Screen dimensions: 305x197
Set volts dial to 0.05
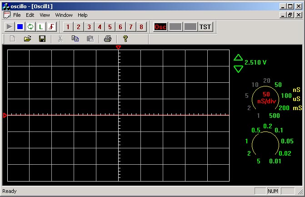(286, 141)
